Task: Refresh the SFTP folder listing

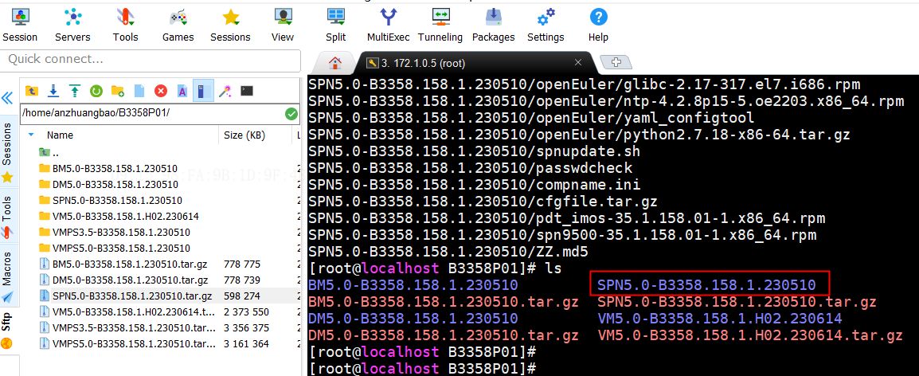Action: (96, 91)
